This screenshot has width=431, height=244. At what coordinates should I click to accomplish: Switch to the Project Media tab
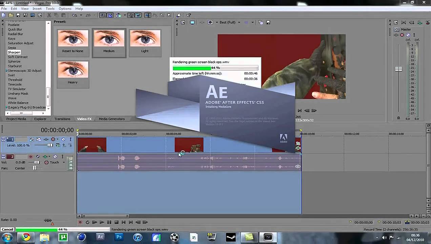pos(16,119)
